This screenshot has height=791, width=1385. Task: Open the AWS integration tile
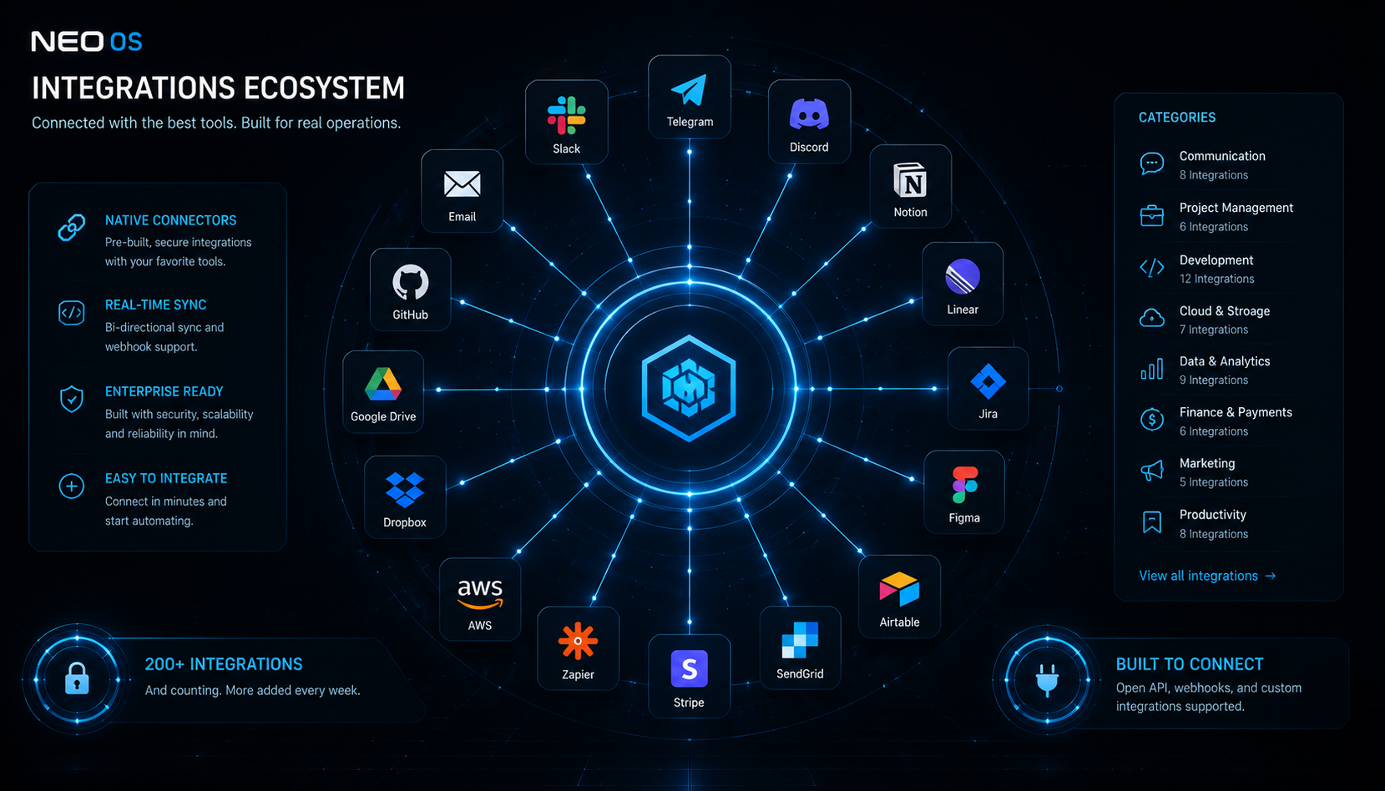click(x=480, y=599)
